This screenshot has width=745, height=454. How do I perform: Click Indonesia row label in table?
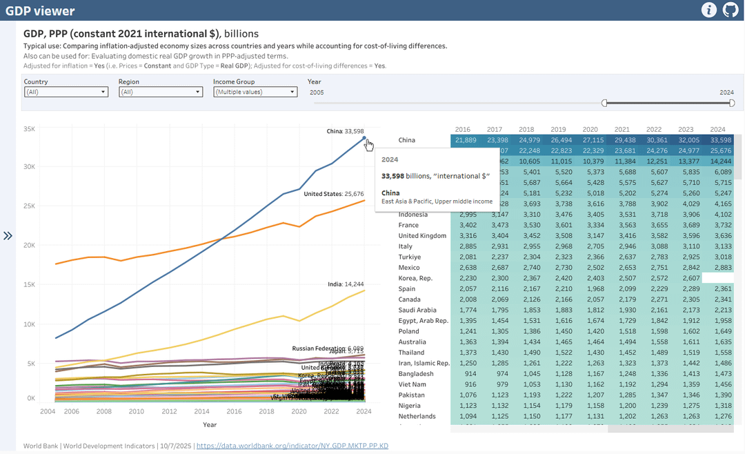pyautogui.click(x=414, y=215)
